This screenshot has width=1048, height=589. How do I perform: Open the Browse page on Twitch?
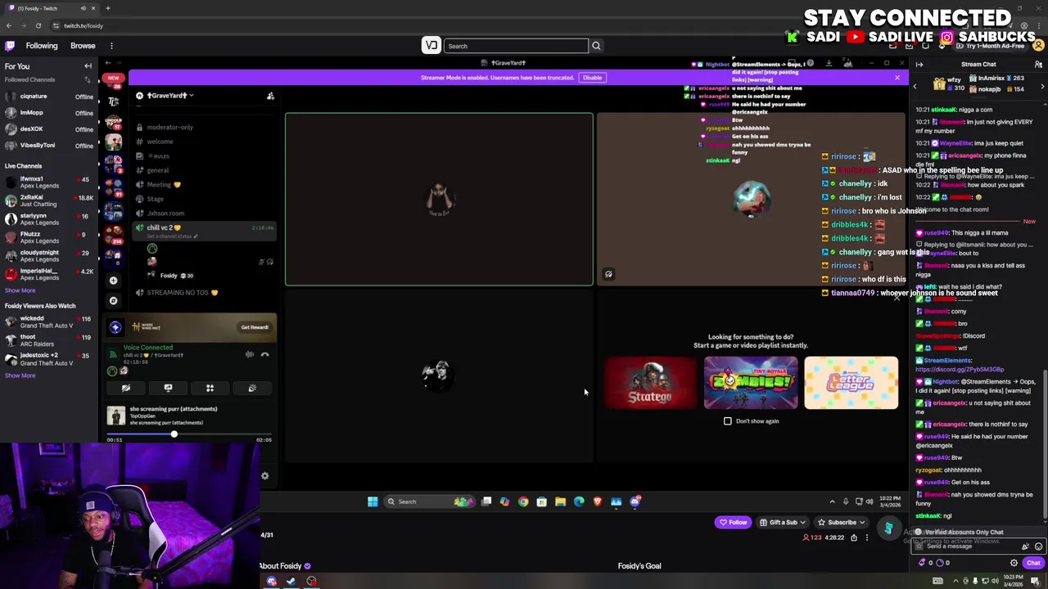coord(83,46)
